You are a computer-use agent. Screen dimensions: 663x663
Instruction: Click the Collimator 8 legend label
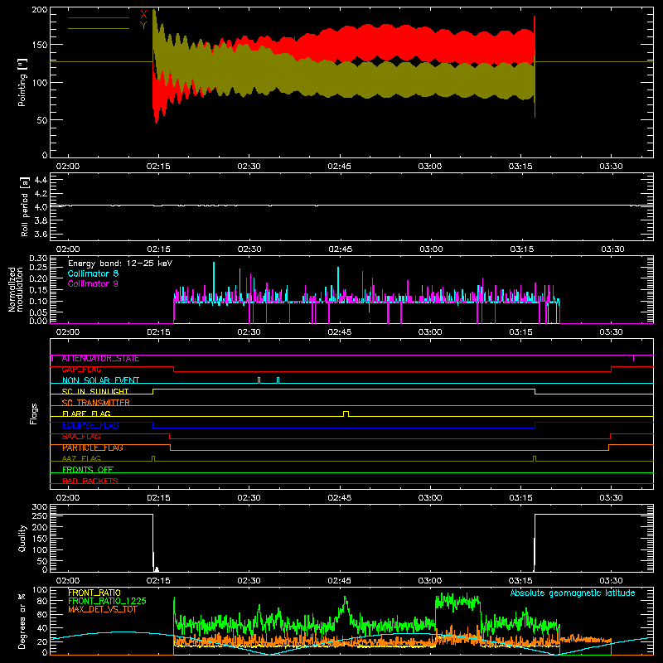coord(93,273)
